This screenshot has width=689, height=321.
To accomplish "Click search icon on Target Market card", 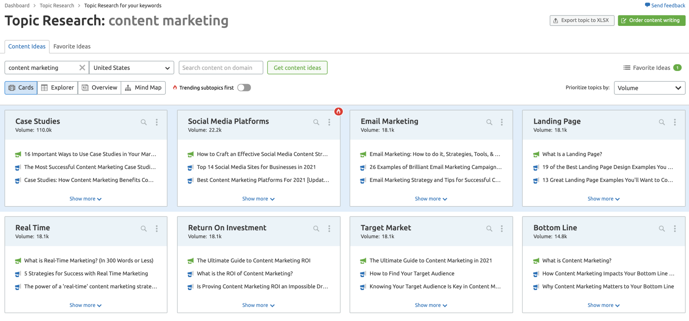I will tap(489, 229).
